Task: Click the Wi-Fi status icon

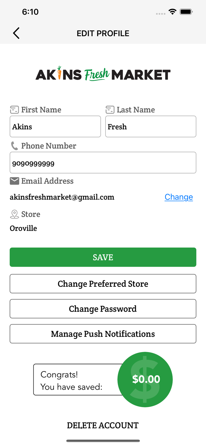Action: (173, 12)
